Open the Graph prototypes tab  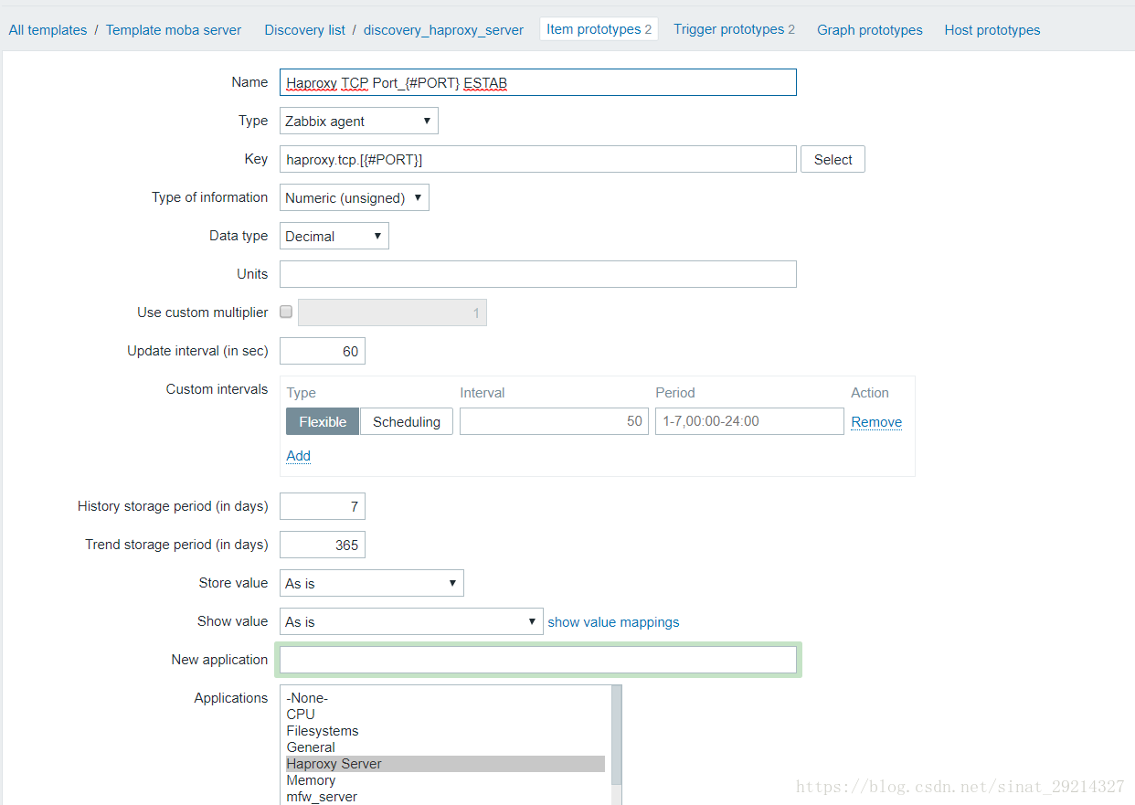869,30
